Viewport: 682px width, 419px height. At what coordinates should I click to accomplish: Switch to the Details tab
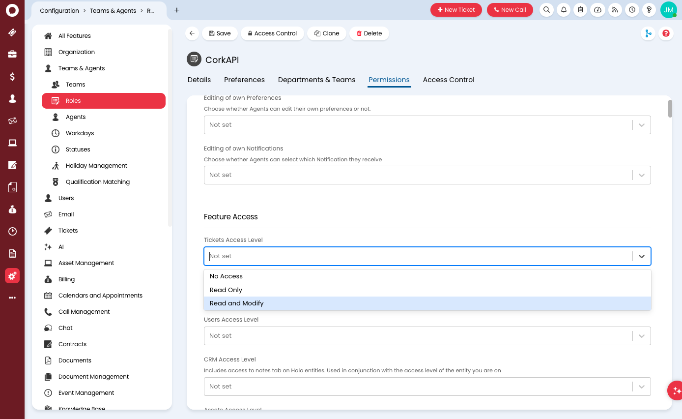[x=199, y=80]
